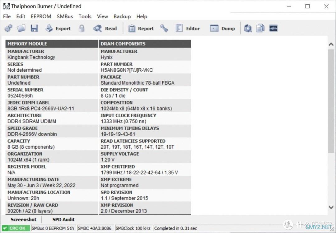Viewport: 336px width, 233px height.
Task: Click the magnifier search icon in toolbar
Action: tap(248, 28)
